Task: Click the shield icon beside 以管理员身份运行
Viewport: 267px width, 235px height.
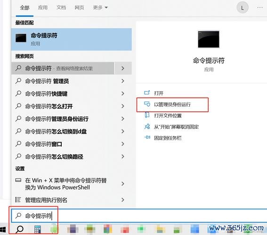Action: (147, 104)
